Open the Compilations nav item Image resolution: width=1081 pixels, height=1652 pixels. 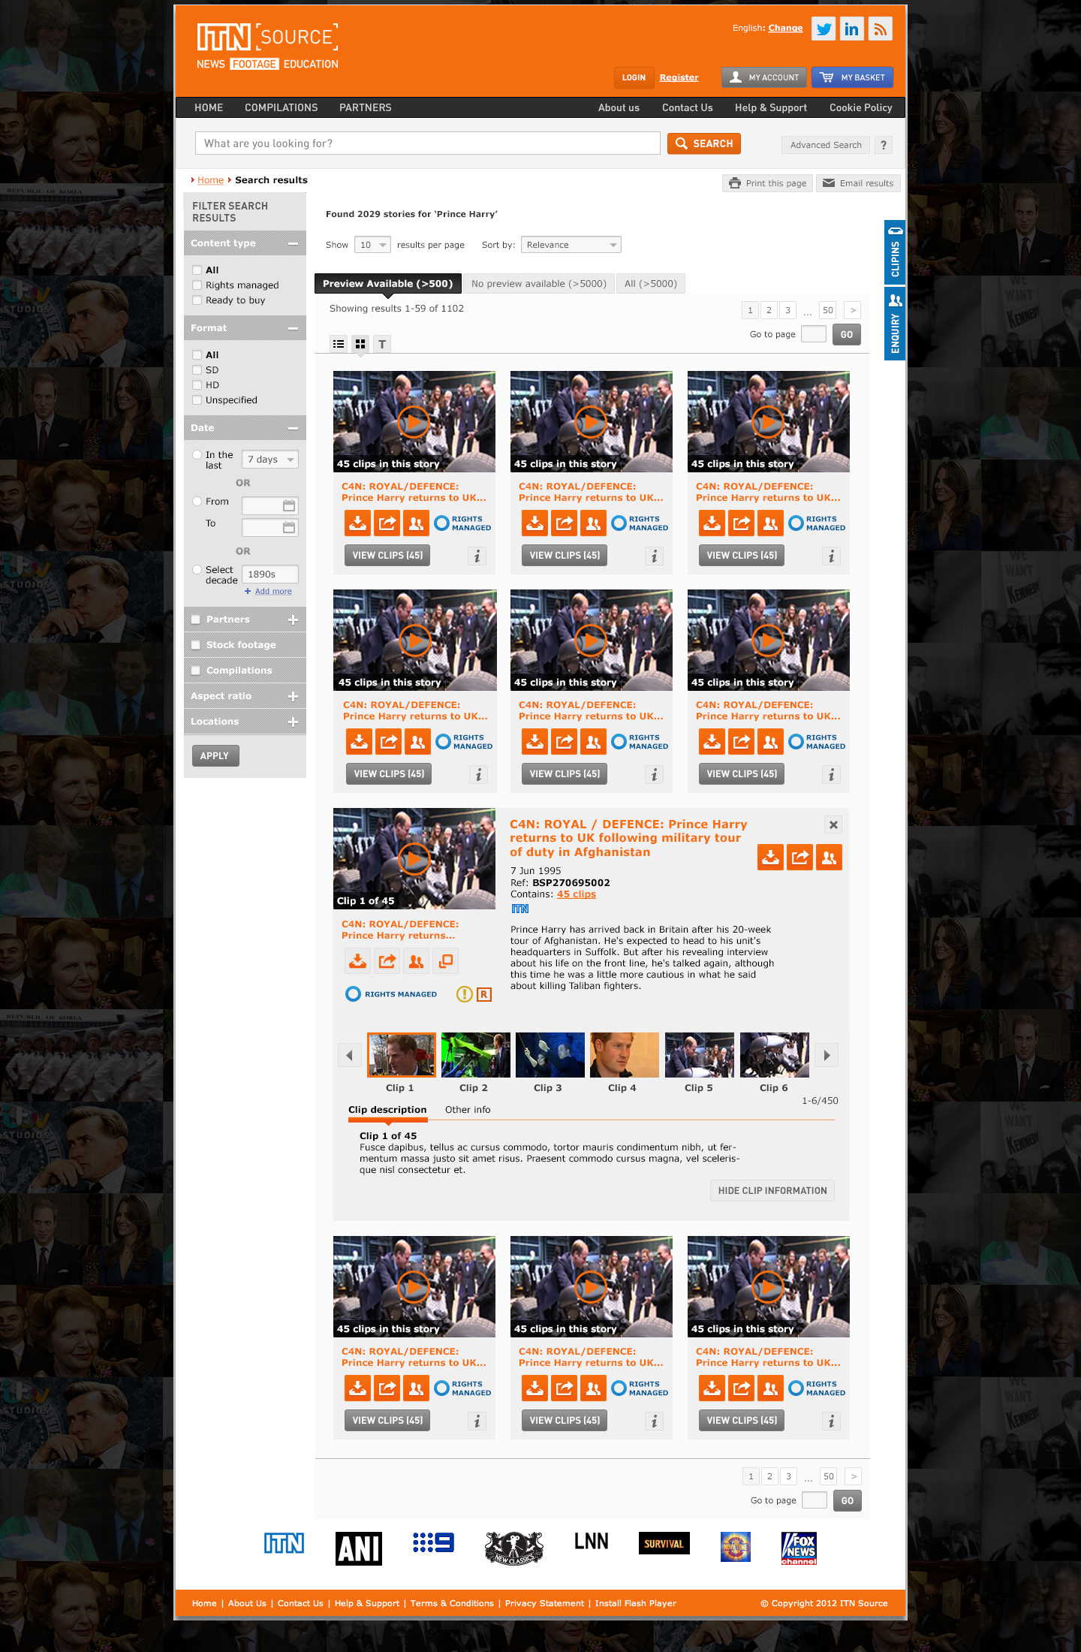(281, 107)
